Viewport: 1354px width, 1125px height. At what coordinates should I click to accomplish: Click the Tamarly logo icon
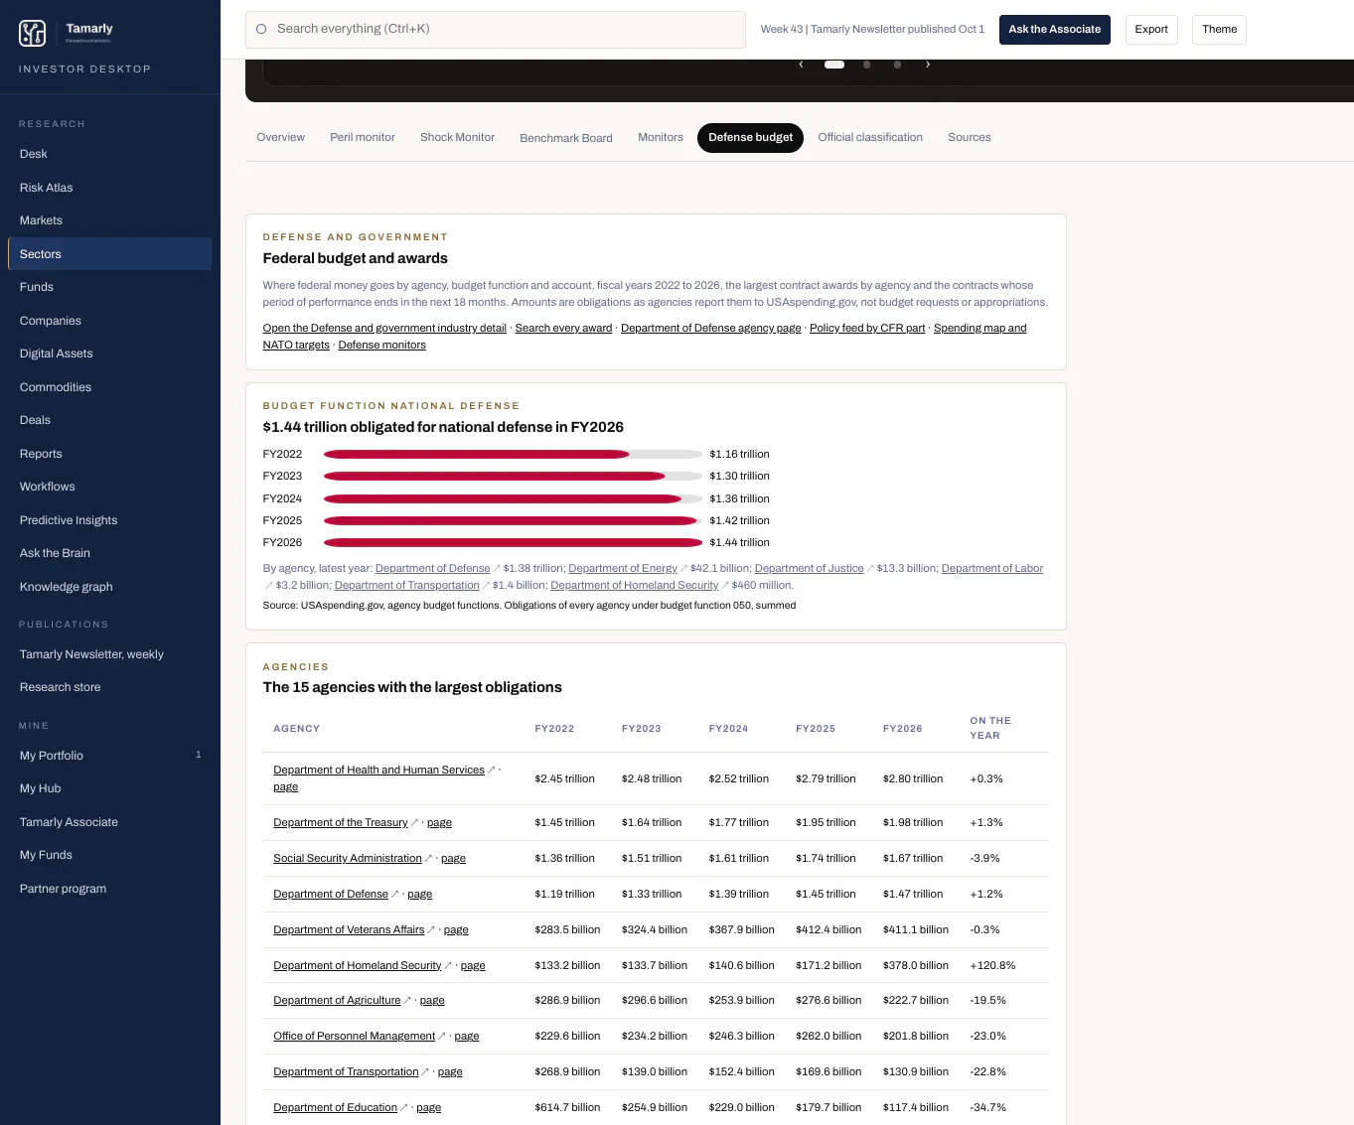[33, 34]
